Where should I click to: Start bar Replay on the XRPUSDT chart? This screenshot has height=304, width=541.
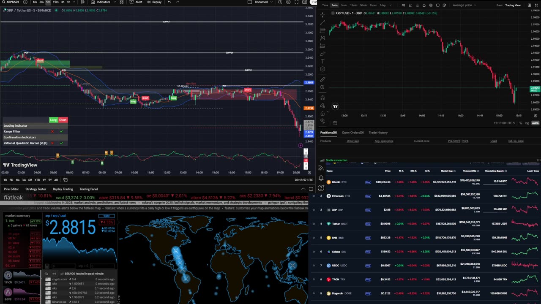pyautogui.click(x=154, y=2)
